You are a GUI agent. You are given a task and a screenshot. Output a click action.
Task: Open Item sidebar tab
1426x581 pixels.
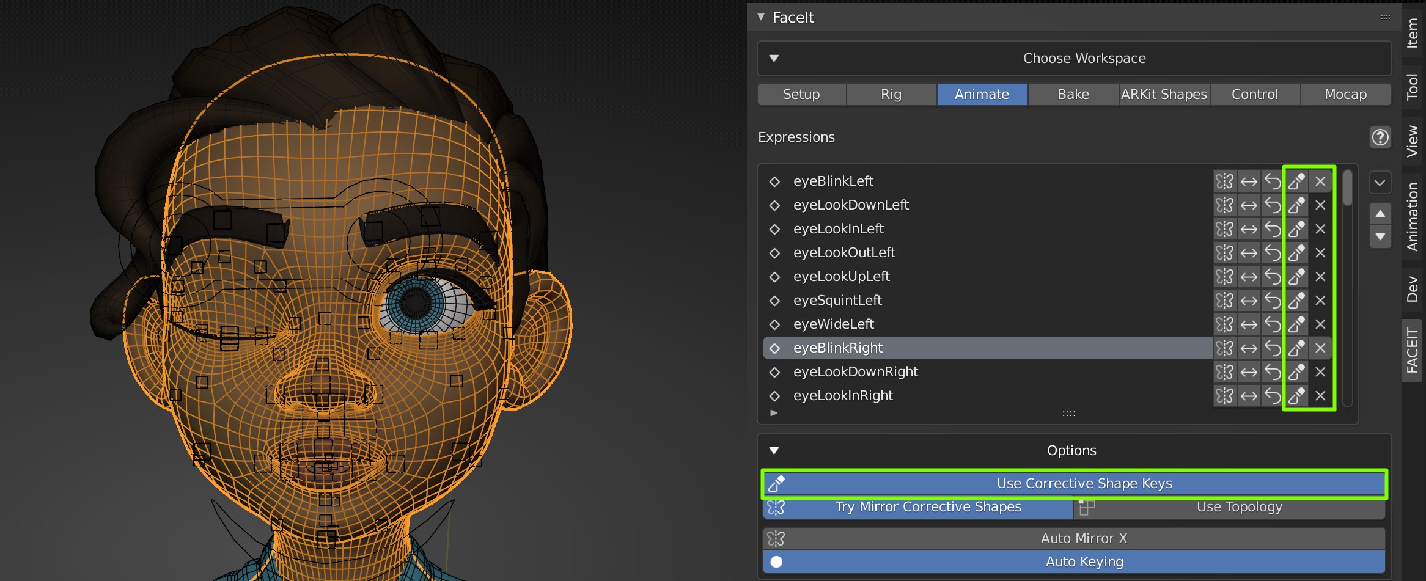(x=1413, y=33)
